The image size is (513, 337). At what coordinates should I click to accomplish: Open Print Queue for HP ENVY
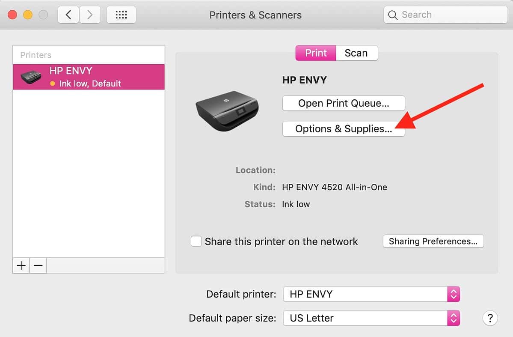[x=343, y=103]
